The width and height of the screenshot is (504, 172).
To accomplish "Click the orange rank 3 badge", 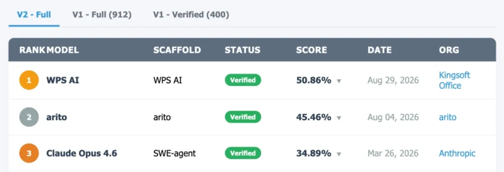I will (x=29, y=154).
